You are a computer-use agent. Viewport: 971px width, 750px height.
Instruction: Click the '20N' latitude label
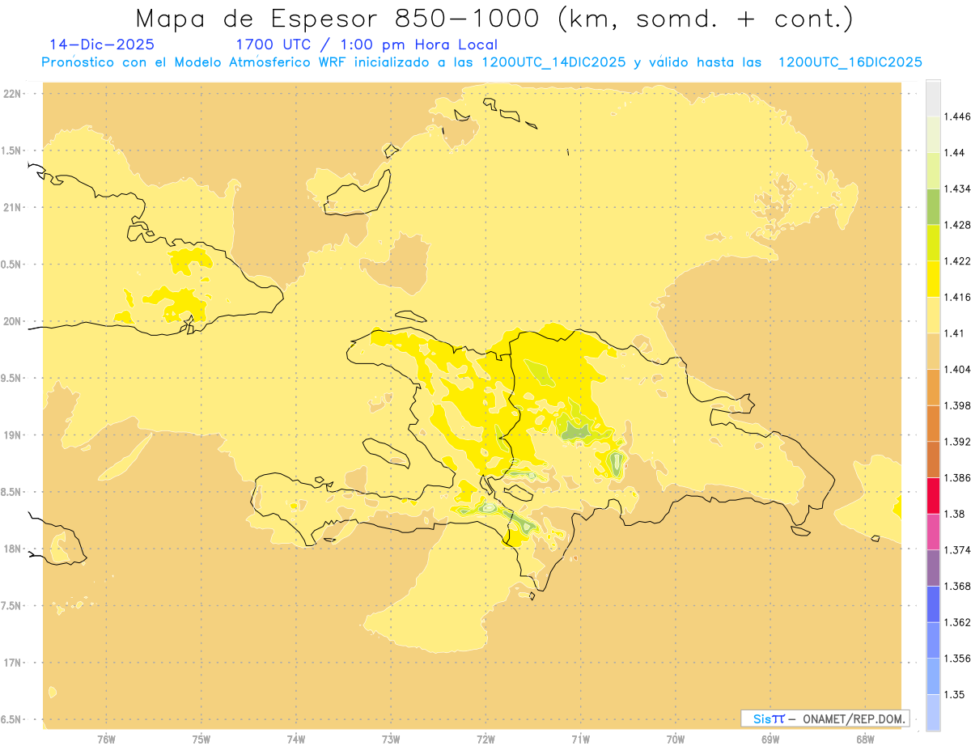[x=12, y=321]
